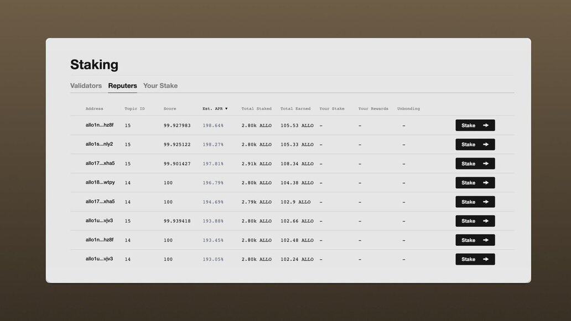The height and width of the screenshot is (321, 571).
Task: Stake on the reputer earning 102.24 ALLO
Action: click(475, 259)
